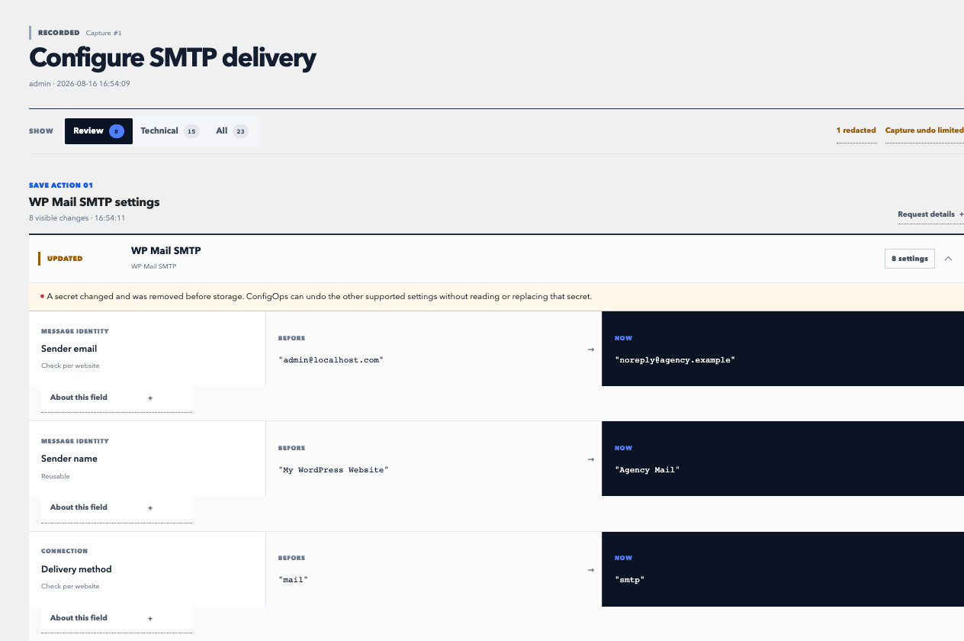Click the "admin@localhost.com" before value

pyautogui.click(x=330, y=359)
